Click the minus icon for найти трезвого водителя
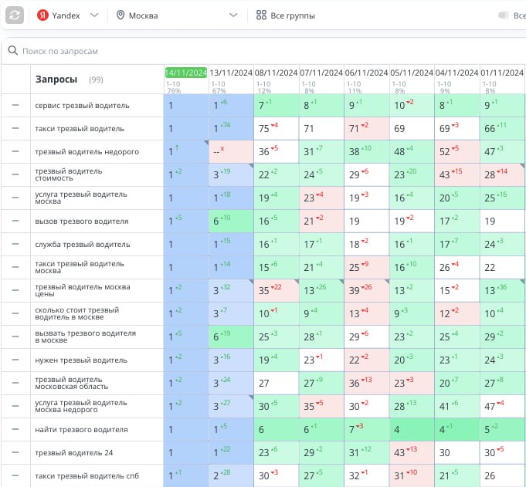The width and height of the screenshot is (526, 487). 15,429
